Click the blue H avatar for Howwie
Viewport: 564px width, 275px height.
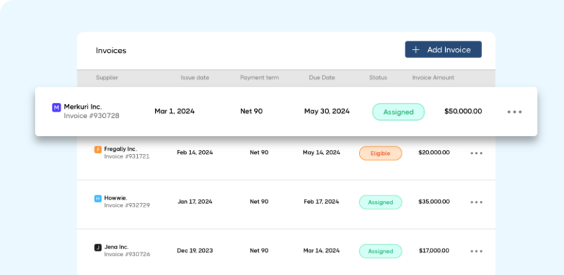tap(98, 198)
